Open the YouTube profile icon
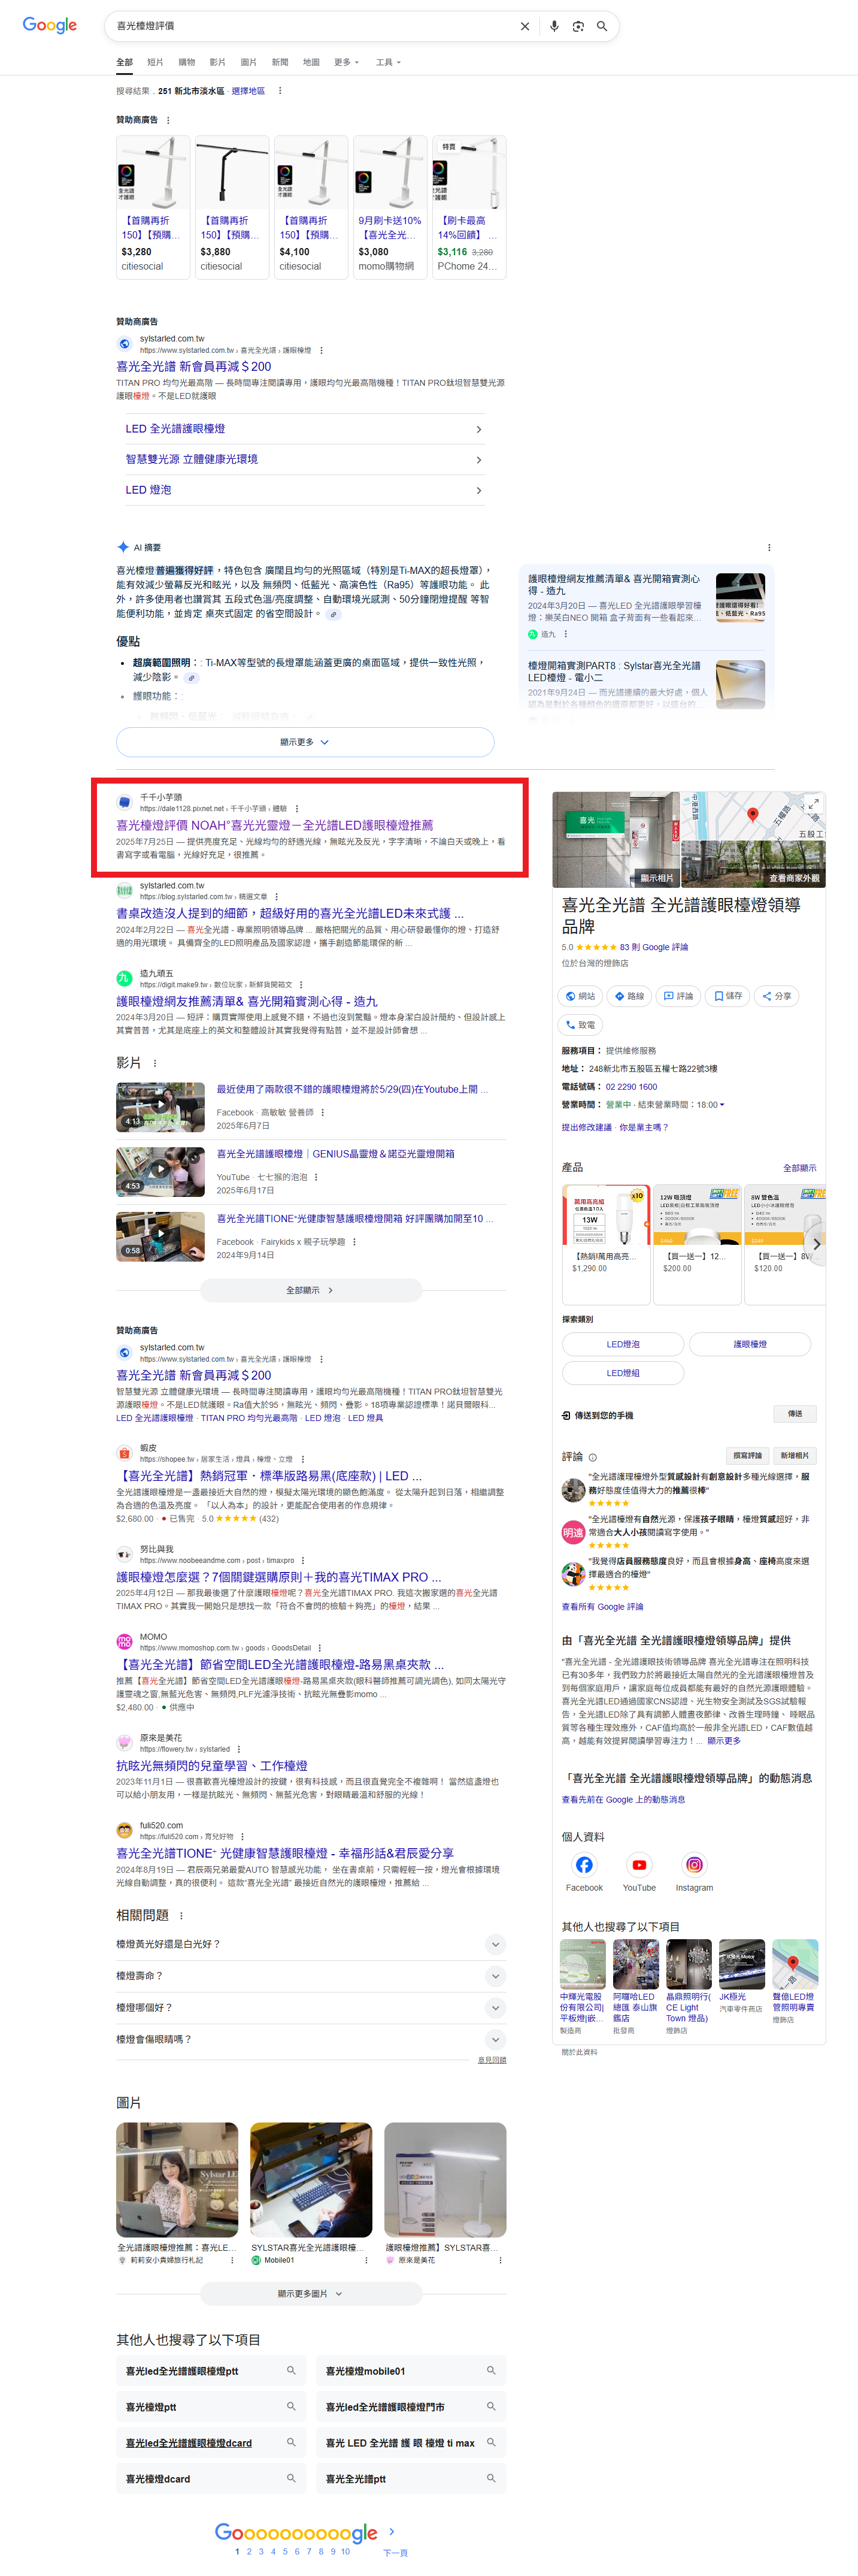The height and width of the screenshot is (2576, 858). click(639, 1865)
